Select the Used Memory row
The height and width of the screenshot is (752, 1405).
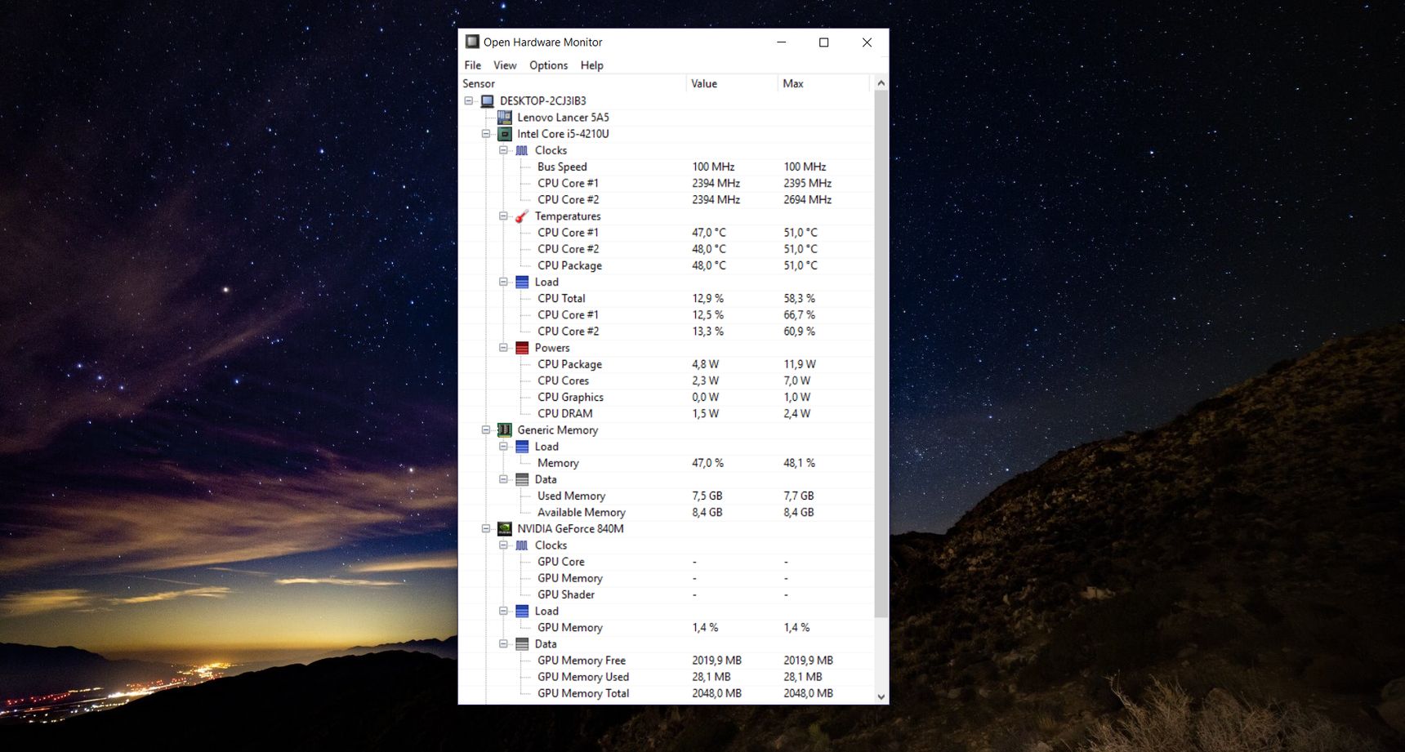point(666,496)
